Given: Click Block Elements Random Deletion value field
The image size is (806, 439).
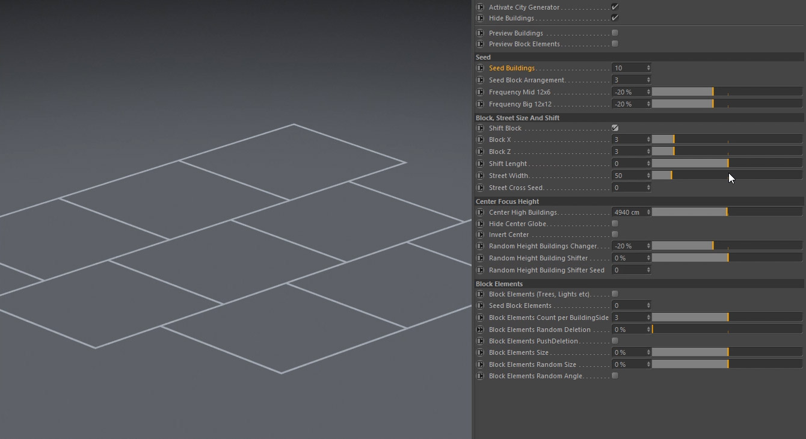Looking at the screenshot, I should coord(629,330).
